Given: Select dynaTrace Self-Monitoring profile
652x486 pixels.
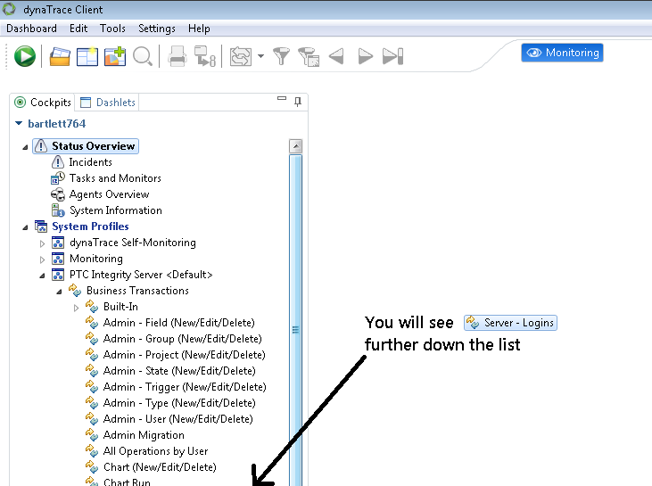Looking at the screenshot, I should click(133, 243).
